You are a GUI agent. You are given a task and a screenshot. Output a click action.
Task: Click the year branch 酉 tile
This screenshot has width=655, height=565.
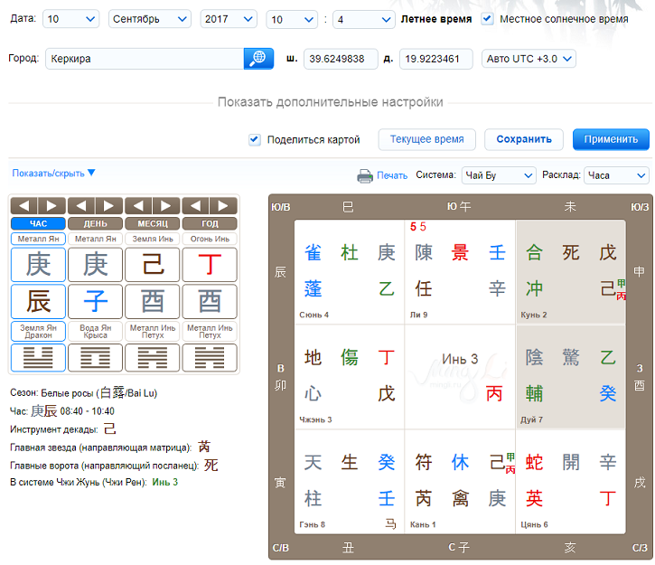(x=210, y=301)
